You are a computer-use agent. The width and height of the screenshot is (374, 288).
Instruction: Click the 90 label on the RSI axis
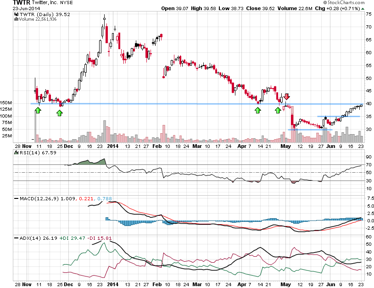click(x=368, y=157)
